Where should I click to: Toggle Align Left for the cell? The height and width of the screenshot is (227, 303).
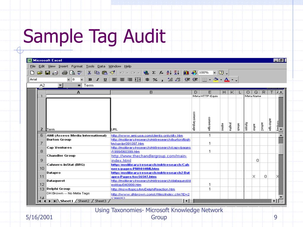click(x=115, y=80)
